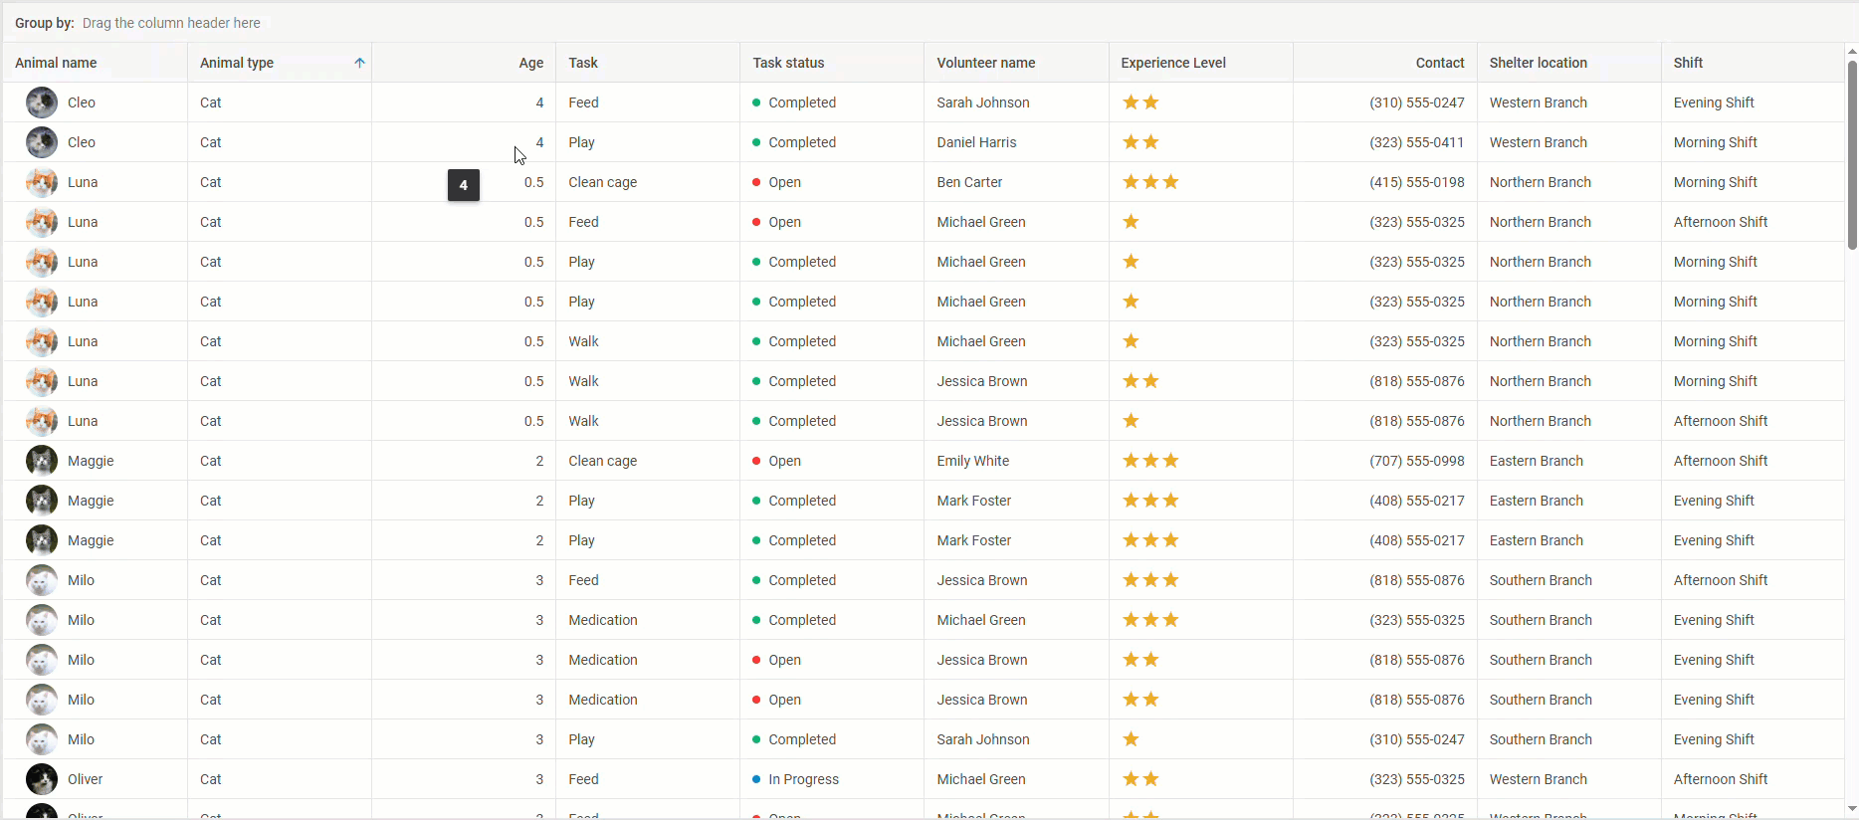1859x820 pixels.
Task: Sort by the Age column header
Action: (x=530, y=63)
